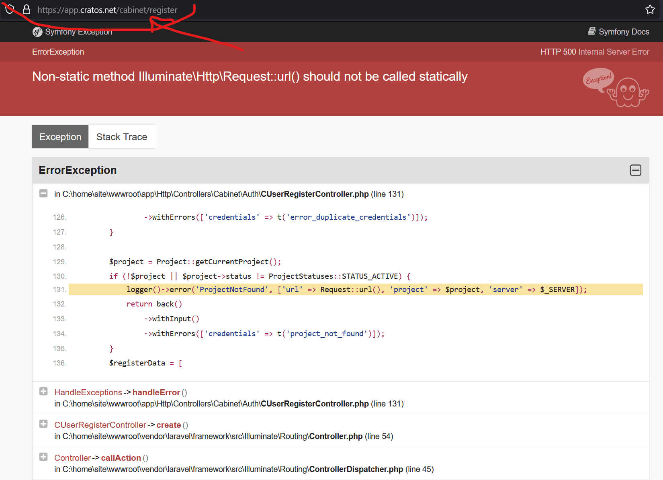Click the Non-static method error message title

250,76
